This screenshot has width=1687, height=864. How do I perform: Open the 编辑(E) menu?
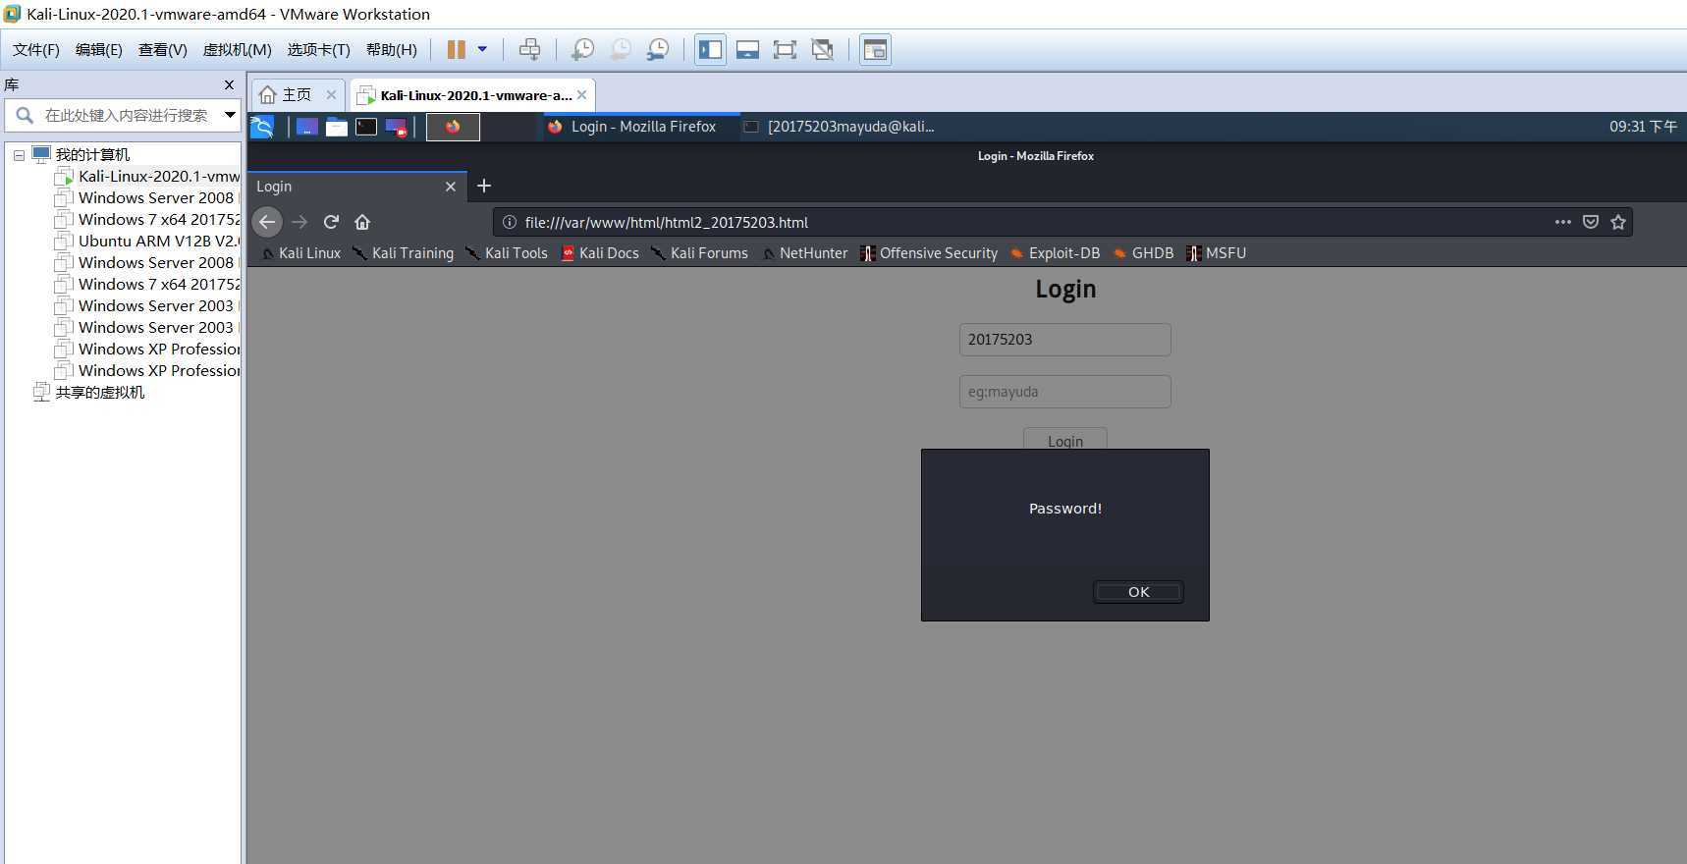(99, 50)
